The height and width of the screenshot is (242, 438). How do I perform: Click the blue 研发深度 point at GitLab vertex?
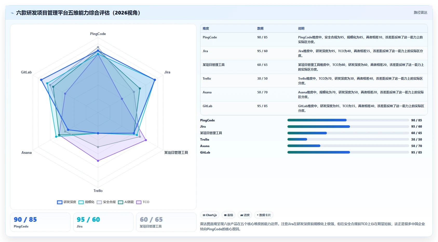point(41,80)
